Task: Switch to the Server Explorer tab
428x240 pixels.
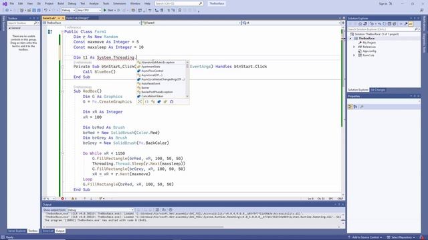Action: coord(17,231)
